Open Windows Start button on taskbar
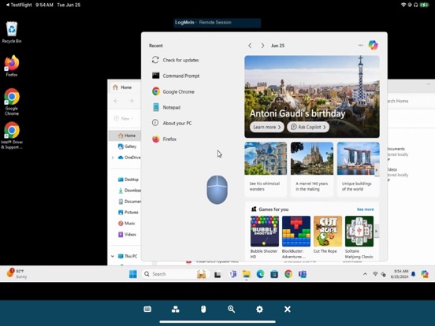 [x=133, y=274]
